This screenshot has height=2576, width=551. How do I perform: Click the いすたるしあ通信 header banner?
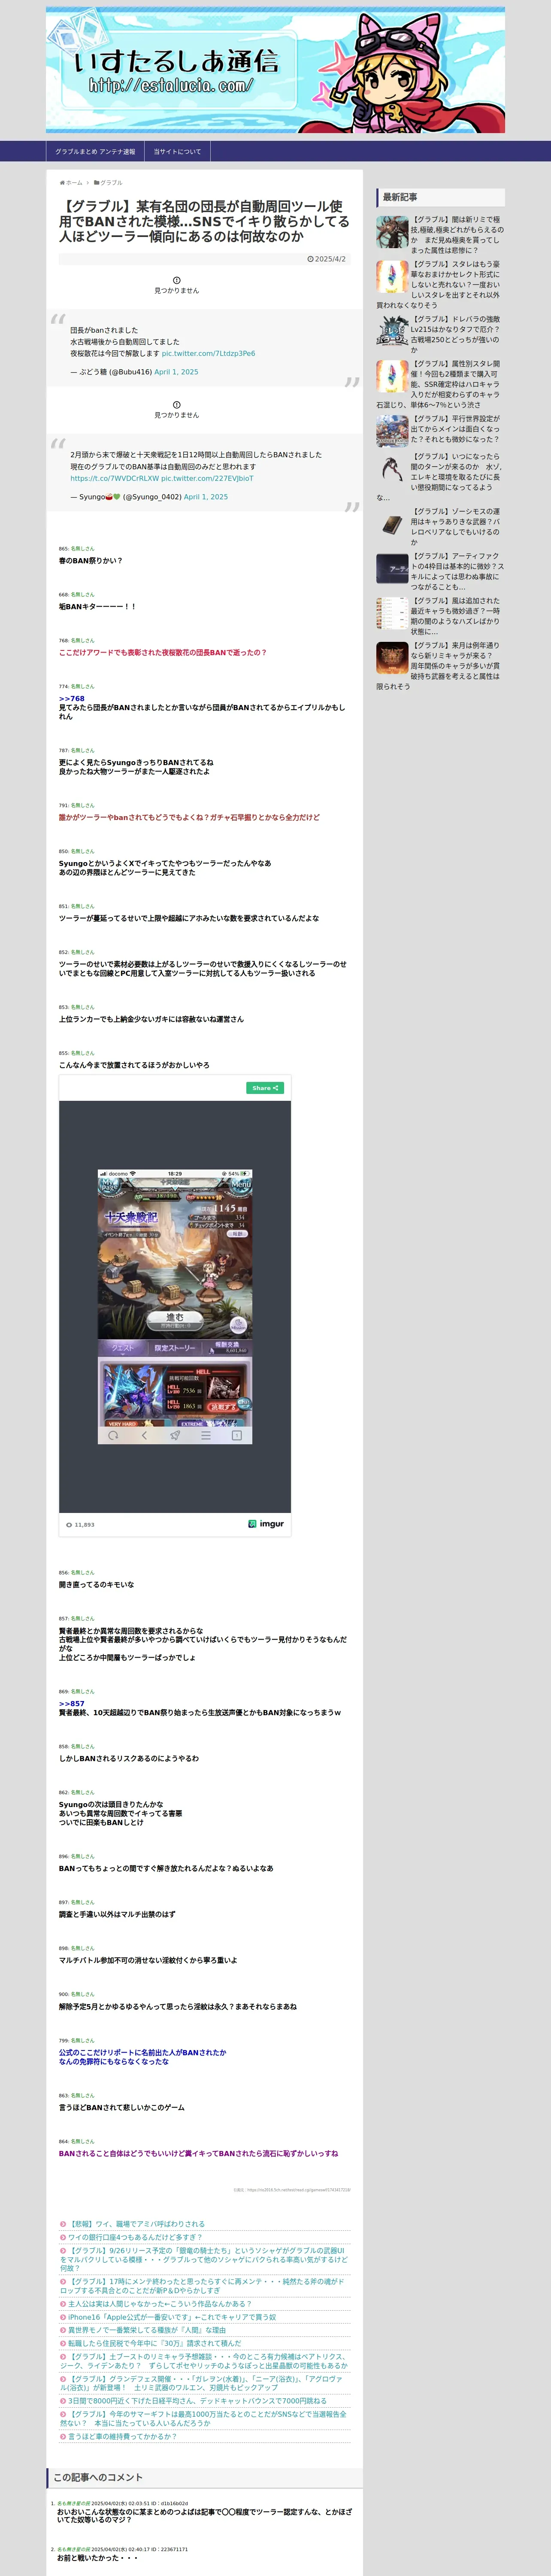click(275, 70)
